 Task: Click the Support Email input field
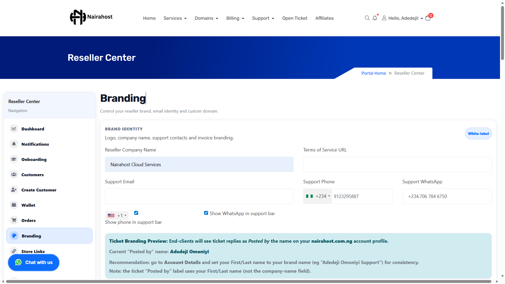tap(199, 196)
